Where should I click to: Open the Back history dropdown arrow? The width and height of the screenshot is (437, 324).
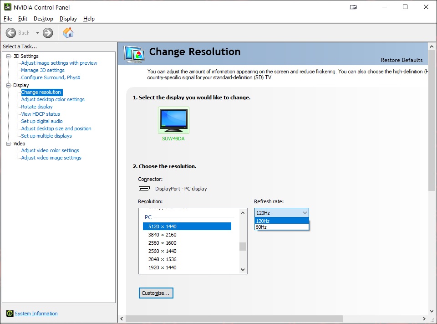point(37,33)
